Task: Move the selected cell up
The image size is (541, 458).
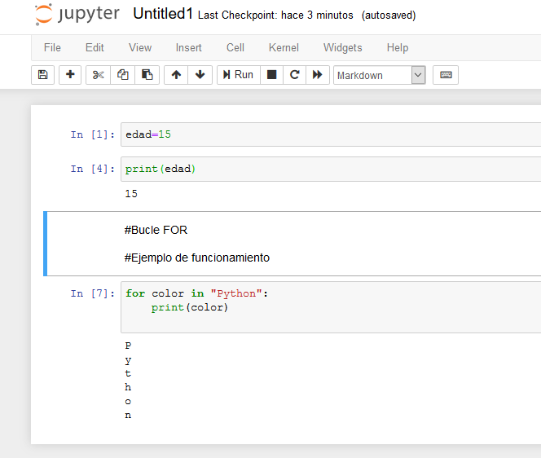Action: (x=176, y=75)
